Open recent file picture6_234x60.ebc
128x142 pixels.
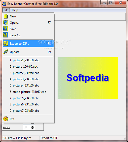(x=28, y=104)
